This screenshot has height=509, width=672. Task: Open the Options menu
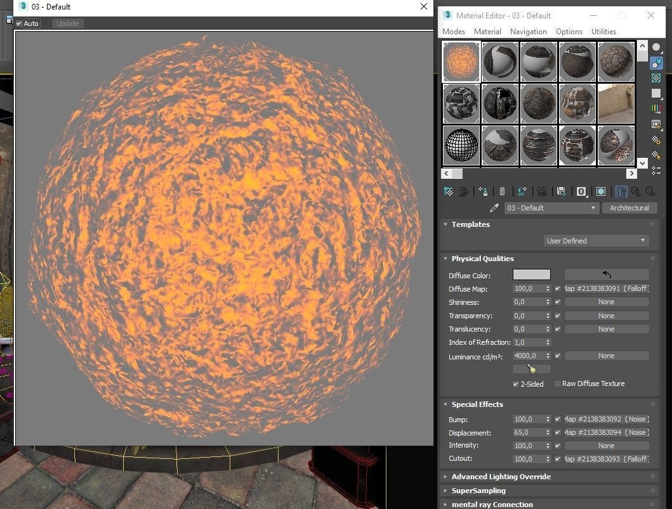click(x=569, y=32)
